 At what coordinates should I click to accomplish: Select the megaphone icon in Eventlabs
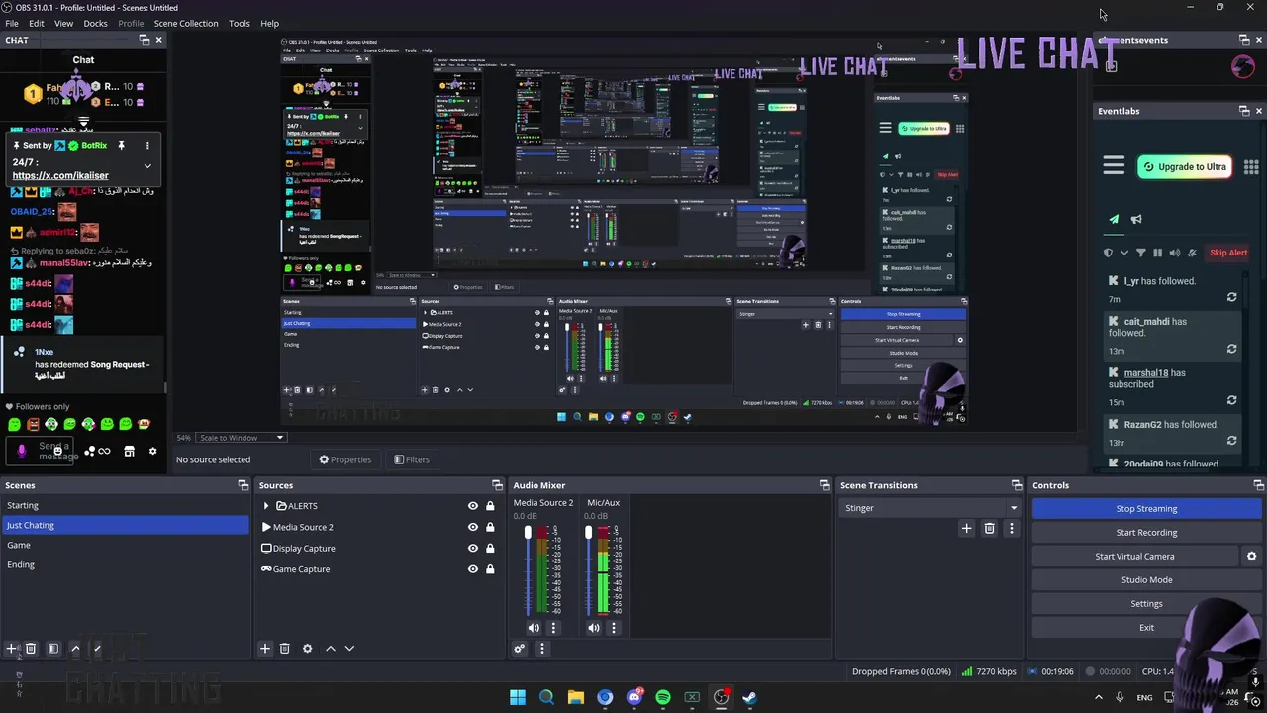(x=1136, y=219)
